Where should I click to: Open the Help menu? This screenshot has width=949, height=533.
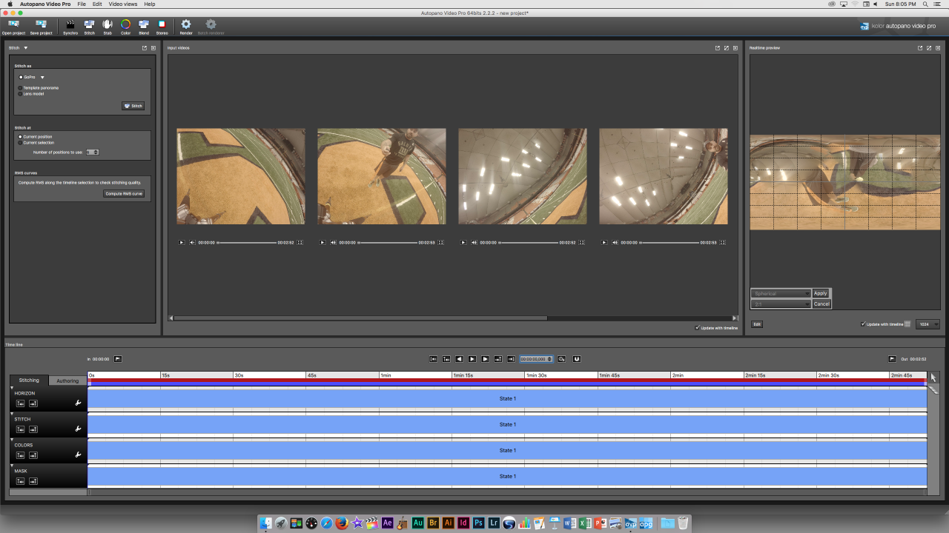[x=150, y=4]
